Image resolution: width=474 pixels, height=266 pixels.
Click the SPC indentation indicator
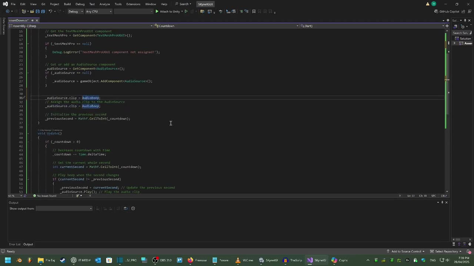(434, 196)
